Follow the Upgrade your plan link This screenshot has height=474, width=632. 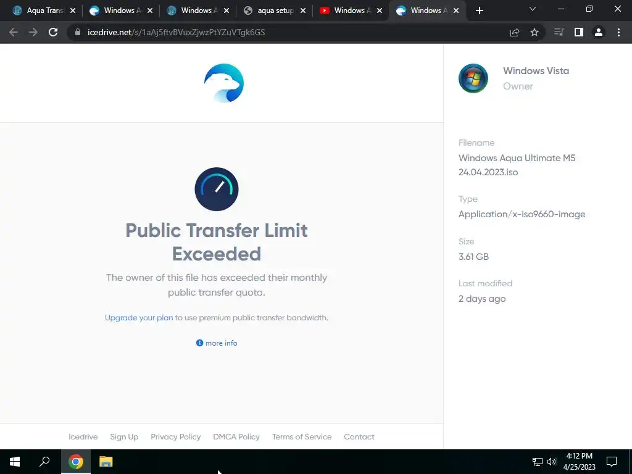(x=139, y=318)
